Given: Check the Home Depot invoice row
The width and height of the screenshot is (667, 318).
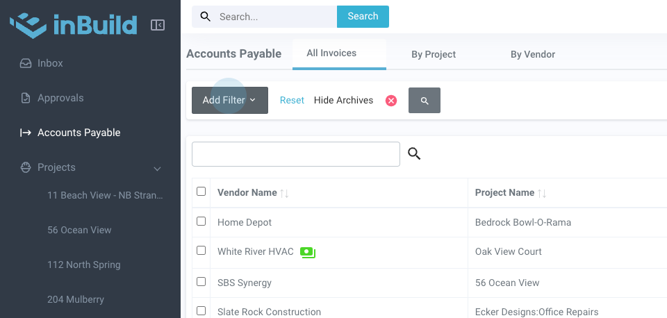Looking at the screenshot, I should [x=201, y=221].
